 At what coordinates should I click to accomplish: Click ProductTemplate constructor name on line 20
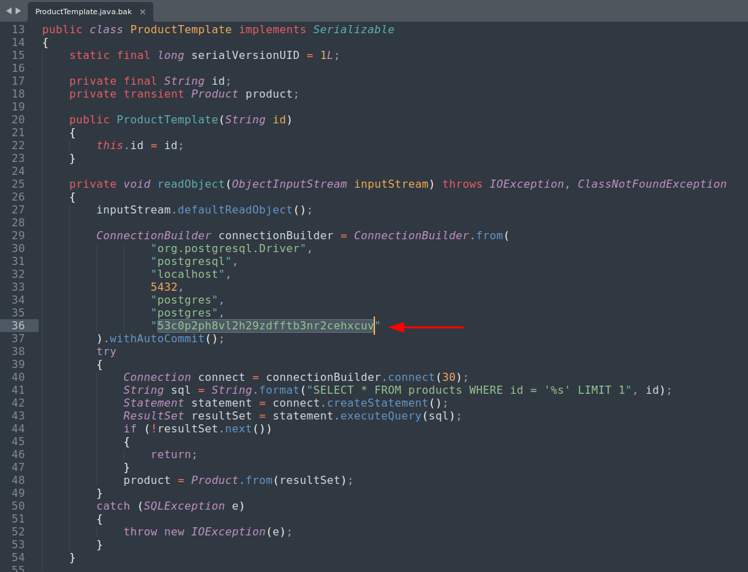[168, 120]
